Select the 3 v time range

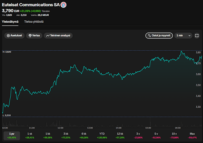point(138,136)
